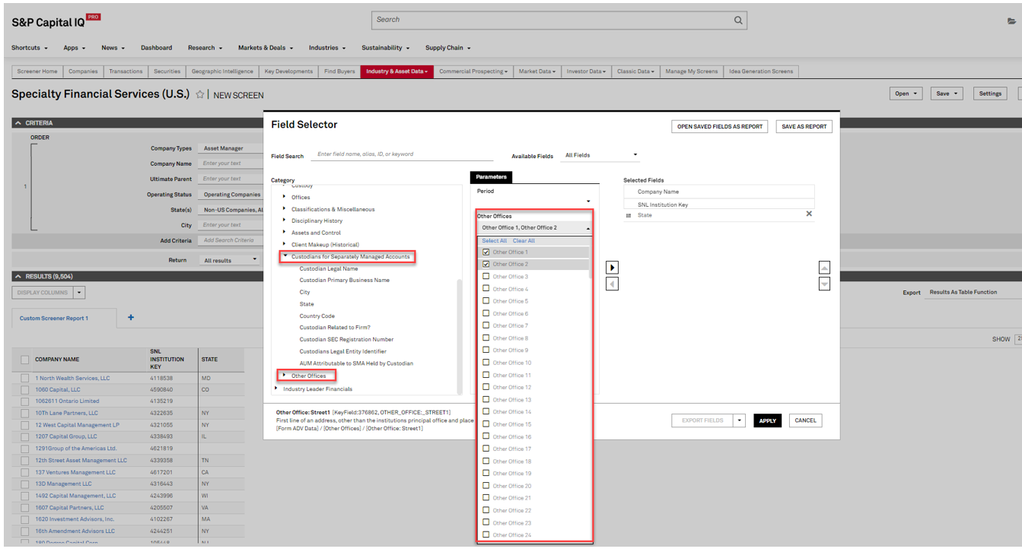The image size is (1022, 552).
Task: Focus the top Search box
Action: [x=559, y=21]
